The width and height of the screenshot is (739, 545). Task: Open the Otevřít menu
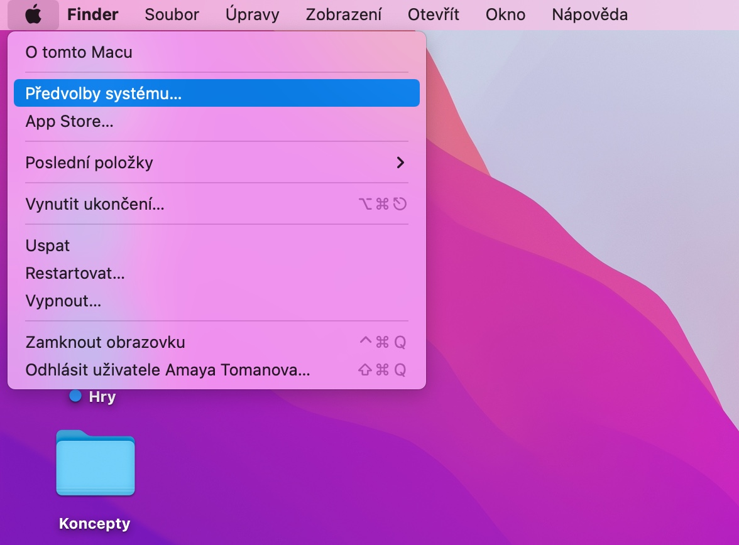click(x=433, y=14)
